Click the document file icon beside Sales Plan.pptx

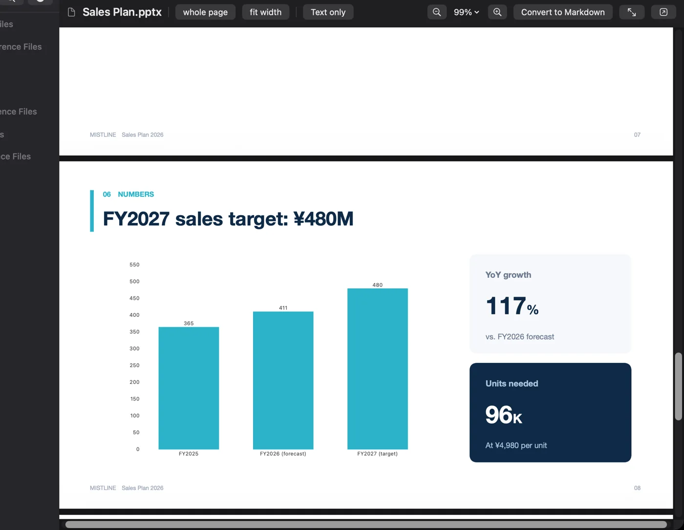(71, 12)
